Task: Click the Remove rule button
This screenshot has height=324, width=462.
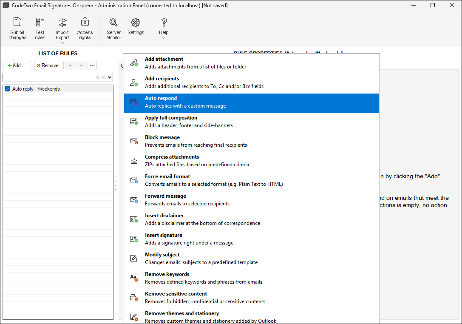Action: (49, 65)
